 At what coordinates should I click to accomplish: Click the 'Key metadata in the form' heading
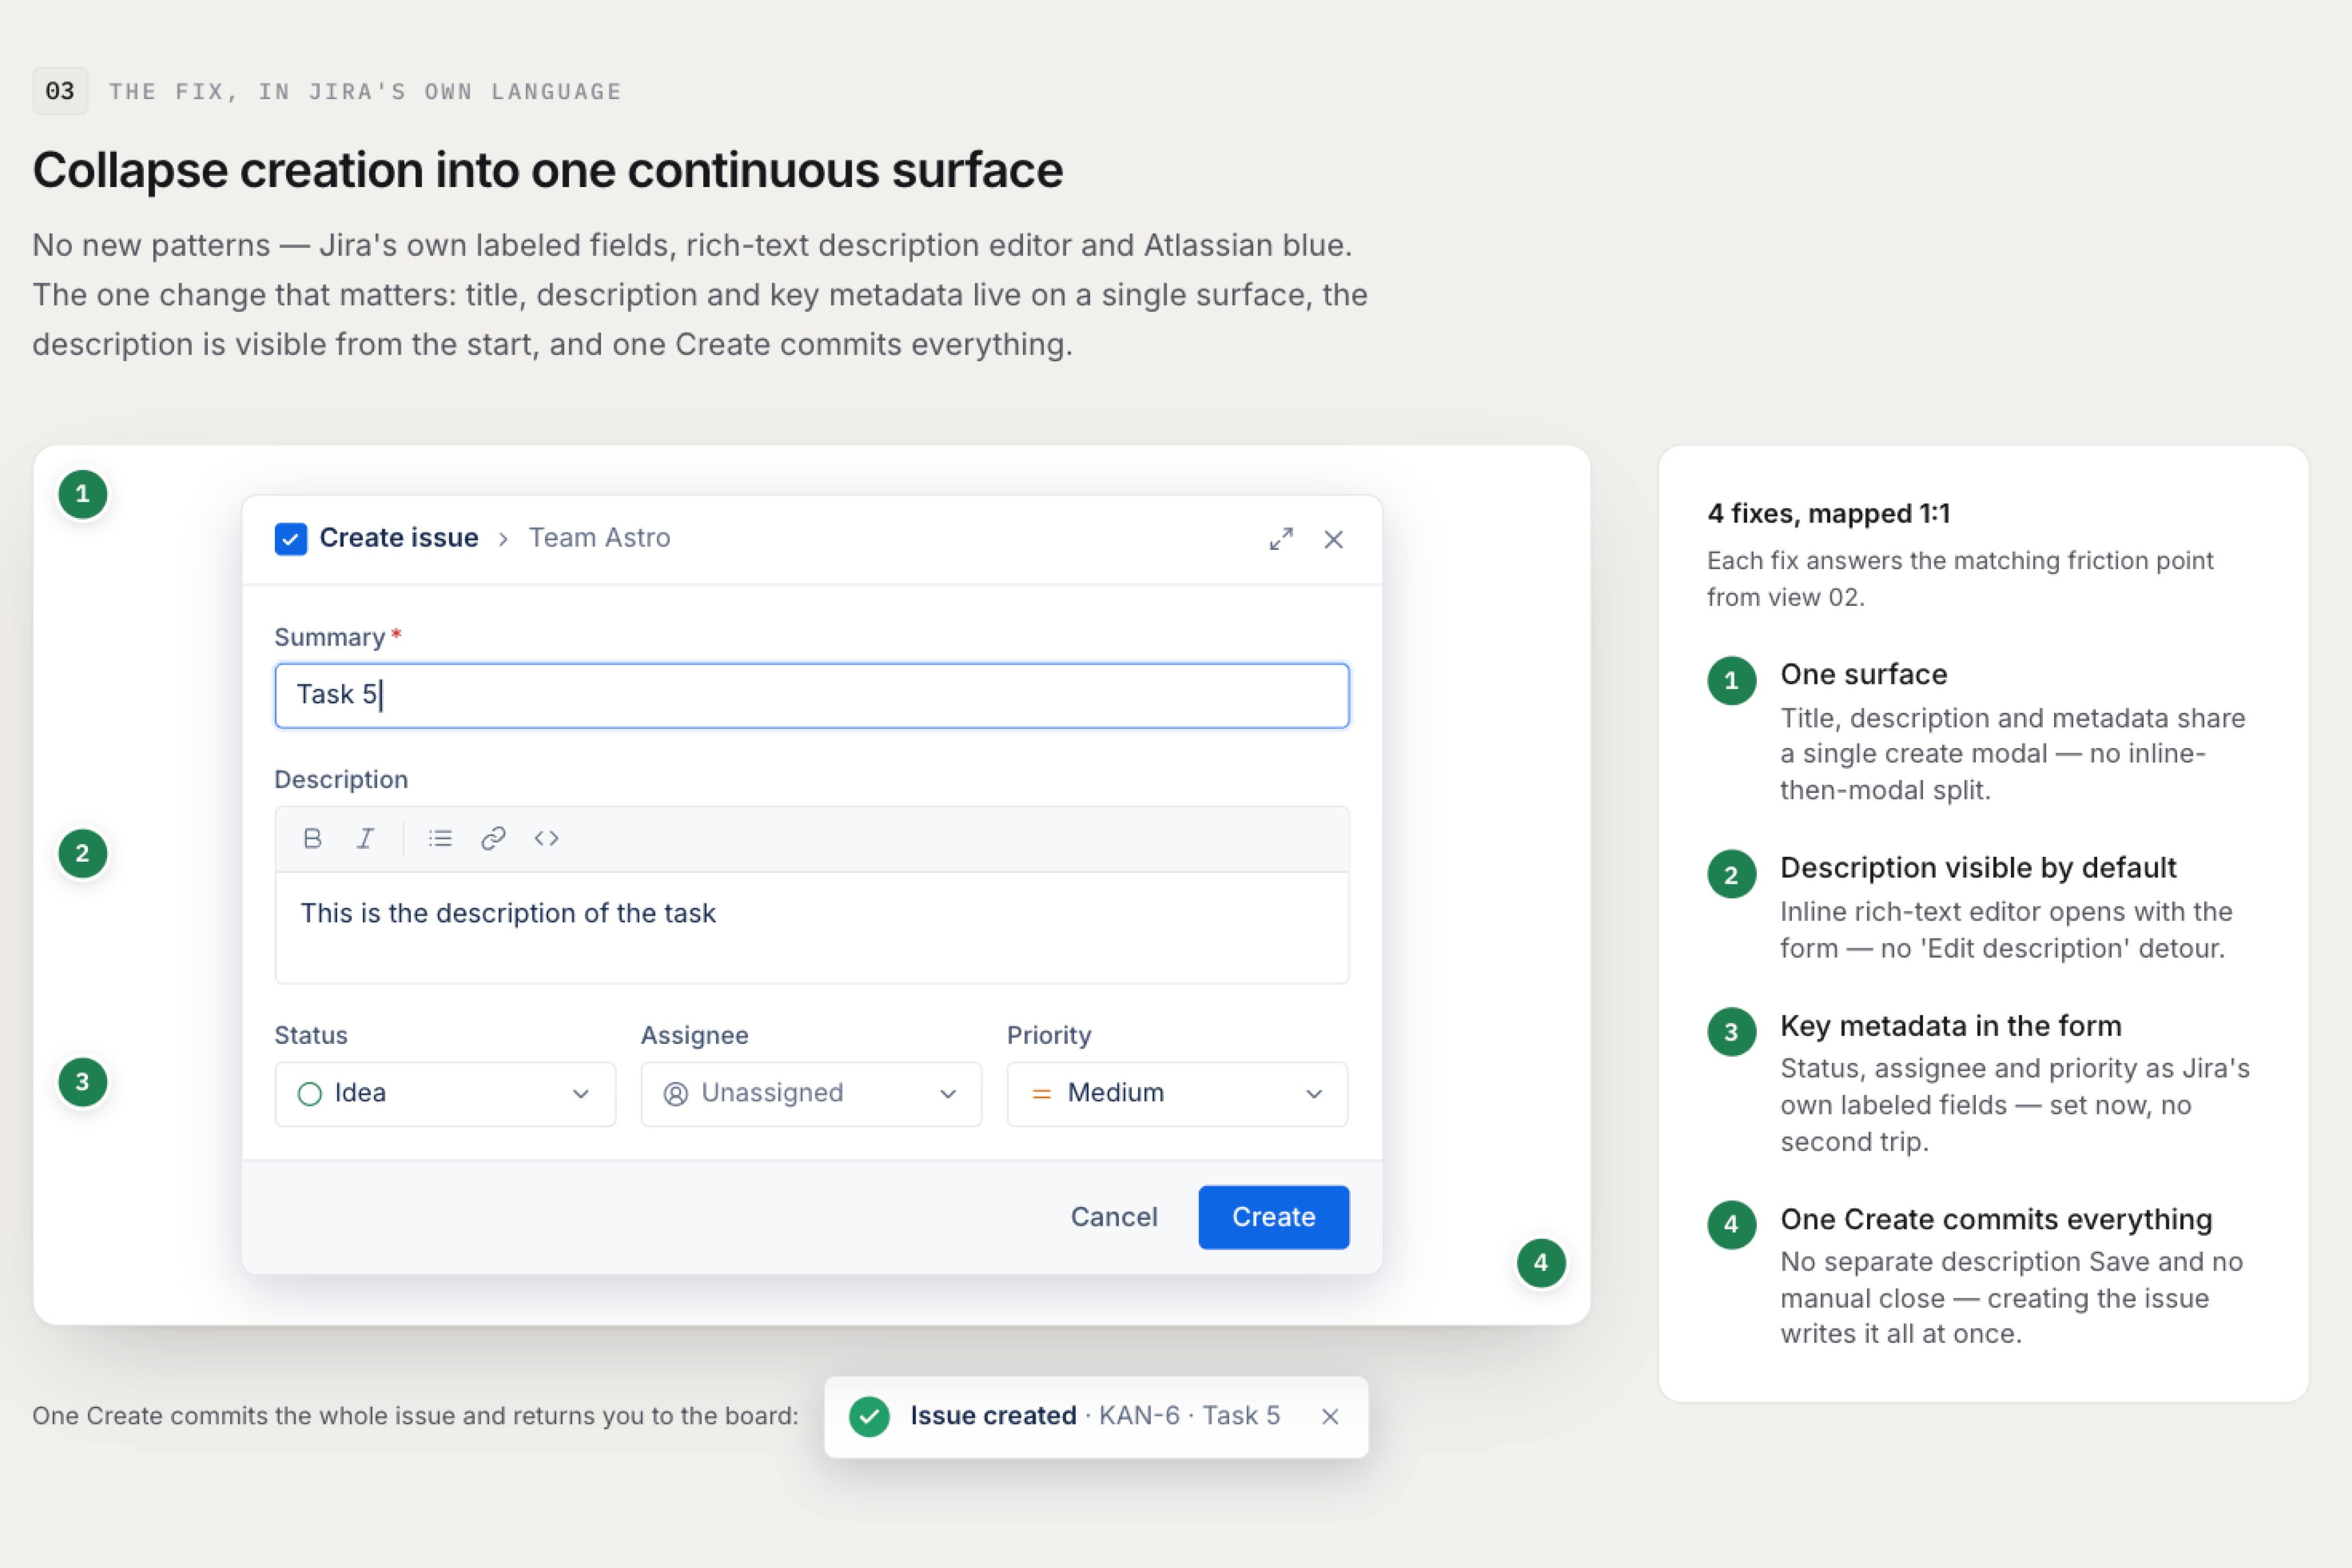(x=1951, y=1026)
